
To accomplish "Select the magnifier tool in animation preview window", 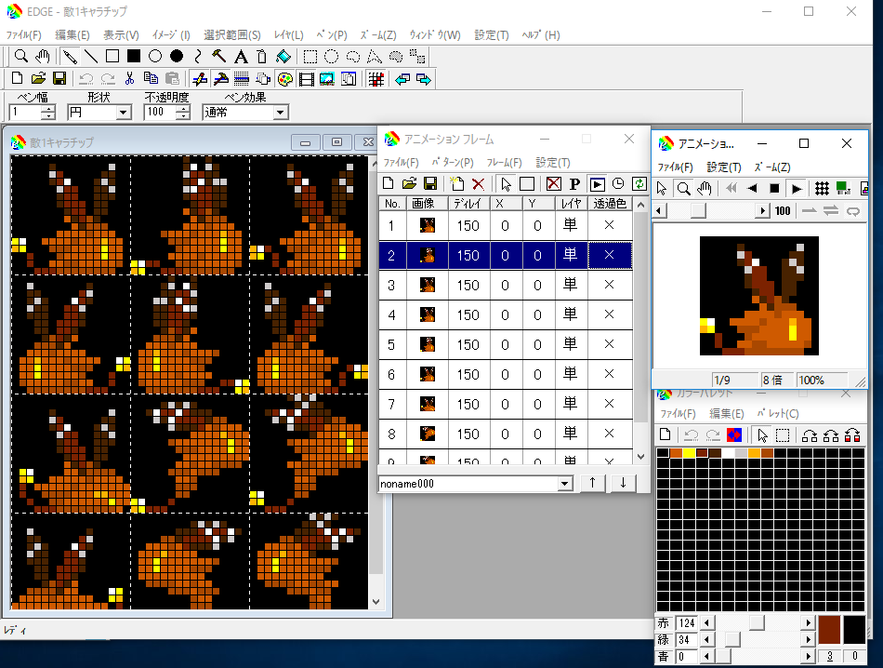I will [683, 188].
